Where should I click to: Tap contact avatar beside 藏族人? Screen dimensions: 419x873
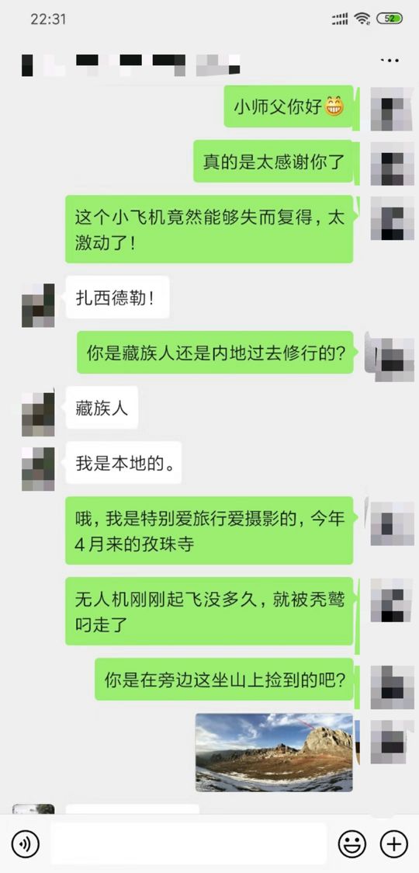[x=38, y=414]
